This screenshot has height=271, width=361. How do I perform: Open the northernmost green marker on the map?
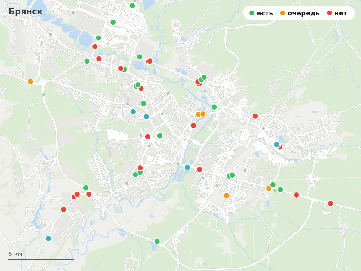coord(132,5)
